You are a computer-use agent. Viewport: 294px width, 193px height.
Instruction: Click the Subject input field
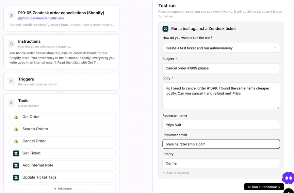221,68
